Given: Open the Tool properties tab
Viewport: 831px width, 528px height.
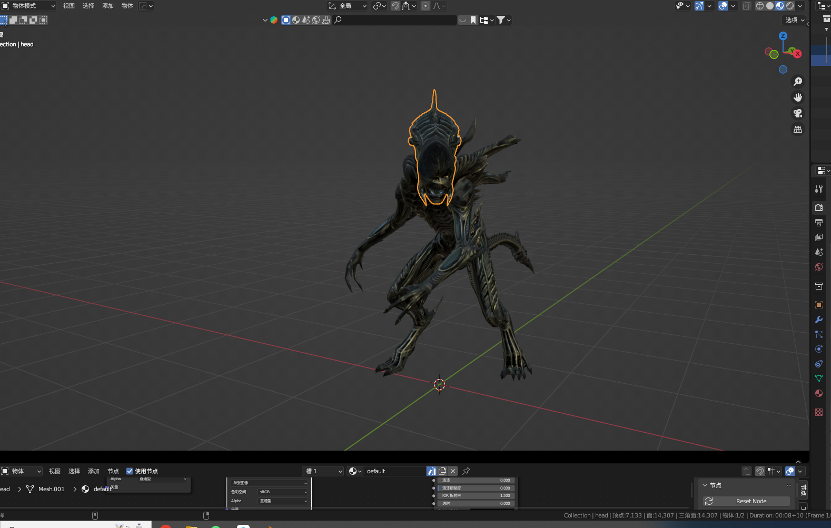Looking at the screenshot, I should click(x=819, y=189).
